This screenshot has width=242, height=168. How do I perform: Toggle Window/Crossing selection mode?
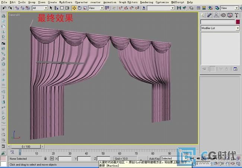[67, 8]
